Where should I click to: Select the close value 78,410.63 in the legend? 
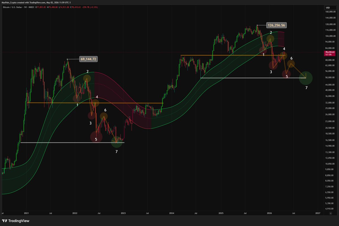pos(75,7)
